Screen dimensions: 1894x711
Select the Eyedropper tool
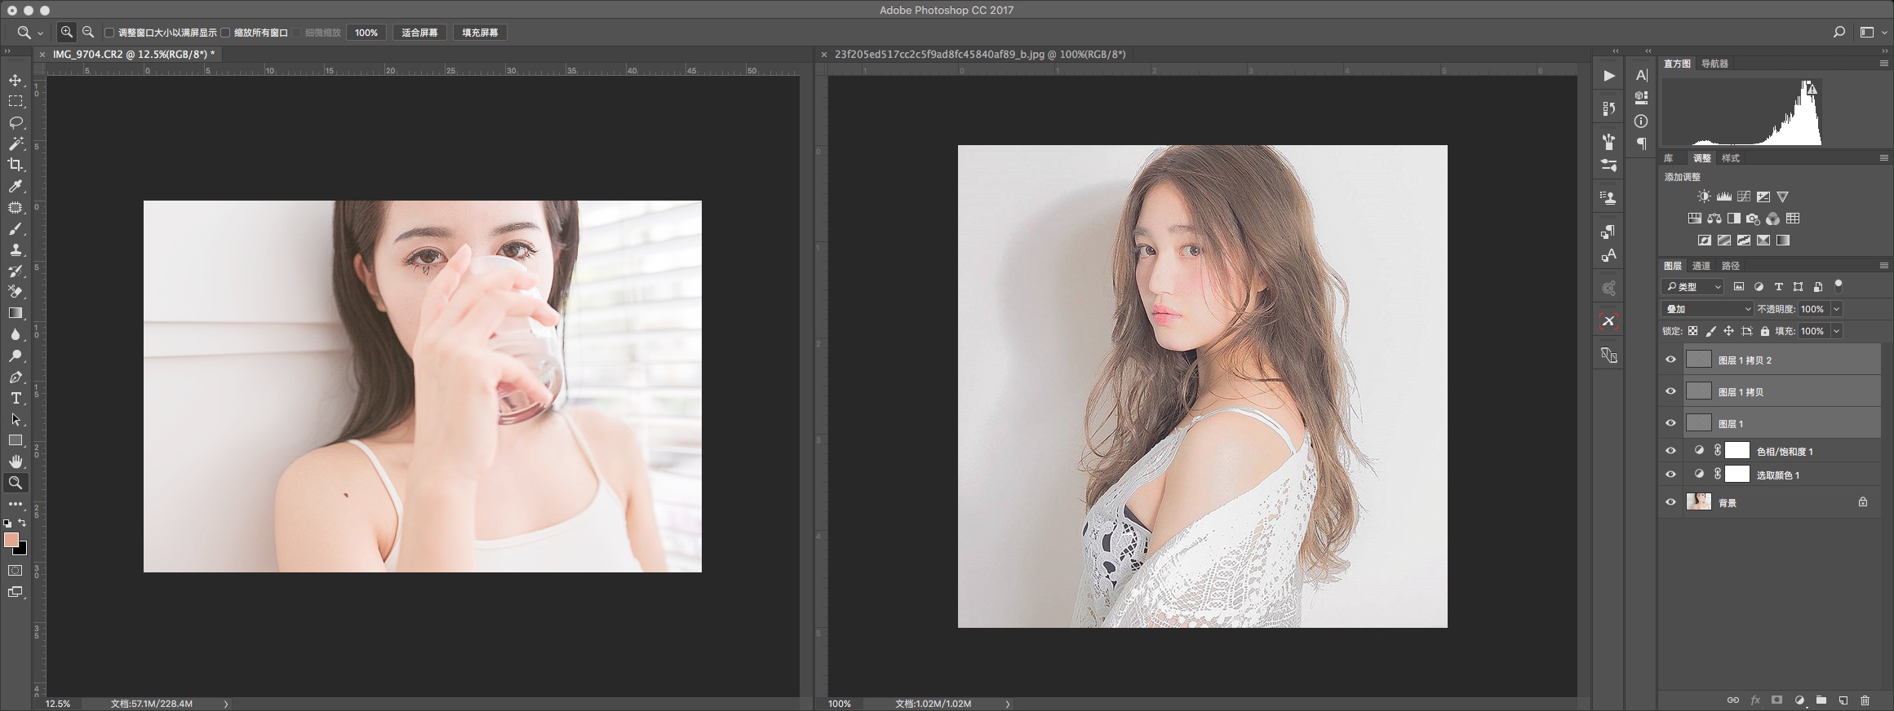click(x=16, y=187)
